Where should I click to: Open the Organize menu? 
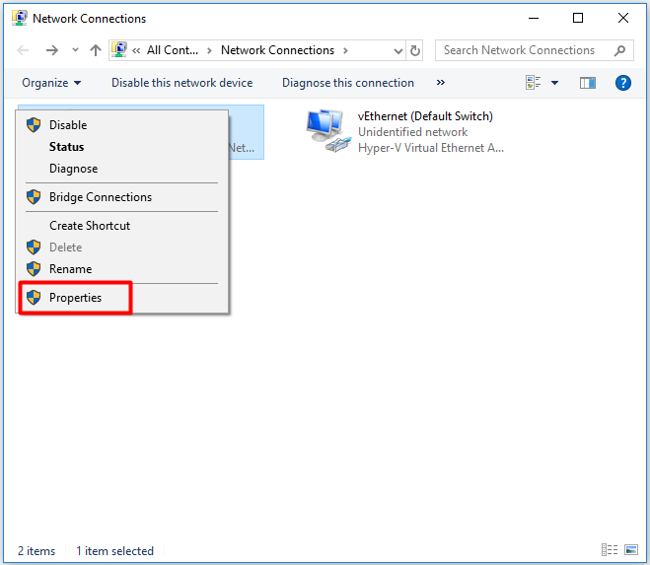[51, 83]
